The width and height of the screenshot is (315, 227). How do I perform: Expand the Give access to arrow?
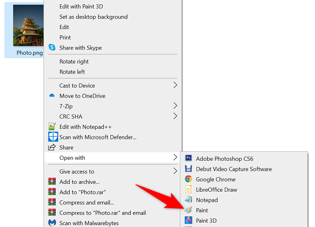pyautogui.click(x=175, y=171)
